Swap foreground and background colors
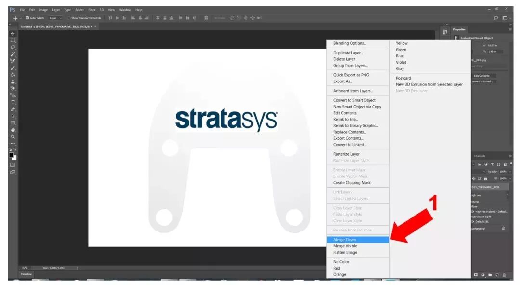The height and width of the screenshot is (285, 520). tap(15, 149)
